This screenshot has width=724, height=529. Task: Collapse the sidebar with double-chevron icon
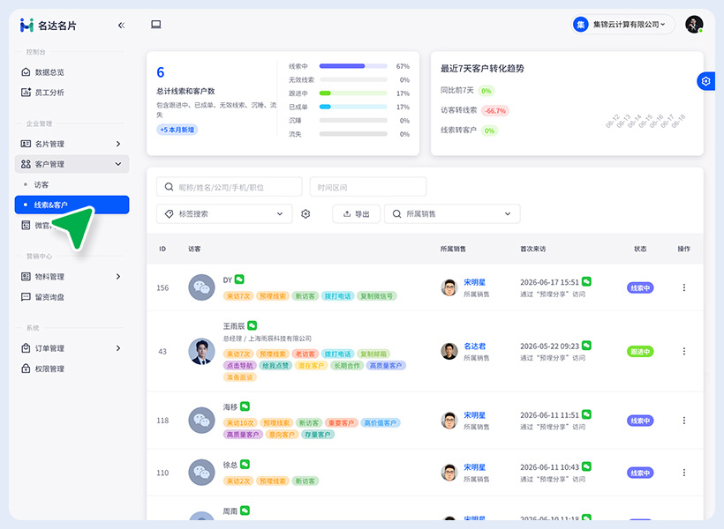122,26
